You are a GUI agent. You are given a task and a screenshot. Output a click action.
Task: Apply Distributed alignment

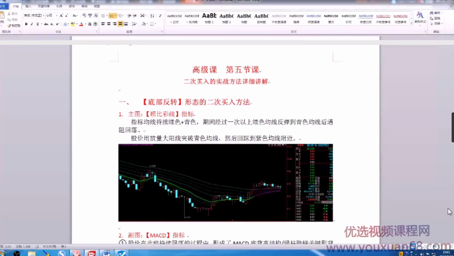click(x=126, y=24)
